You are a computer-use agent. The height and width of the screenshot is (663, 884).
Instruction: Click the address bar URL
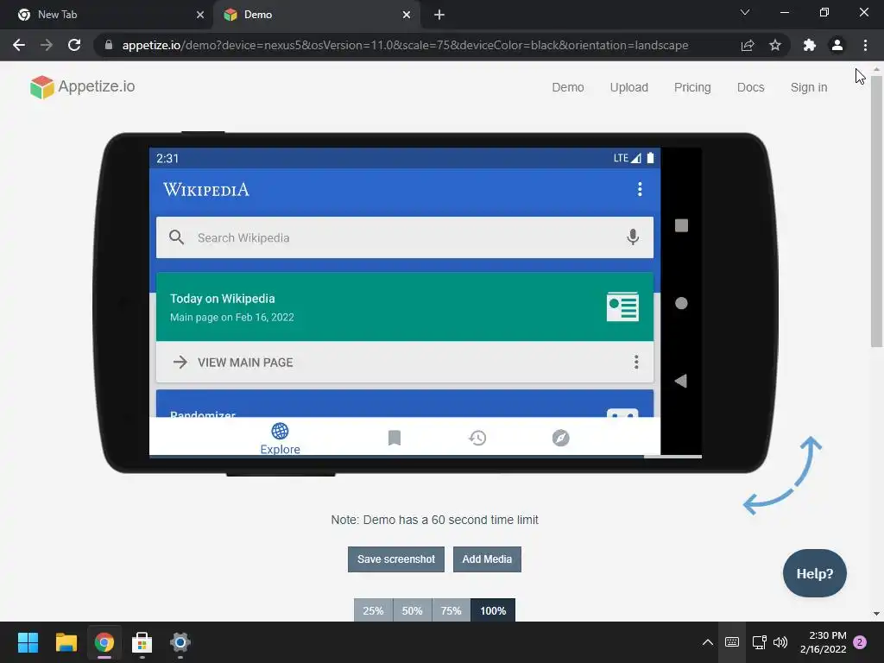(405, 45)
